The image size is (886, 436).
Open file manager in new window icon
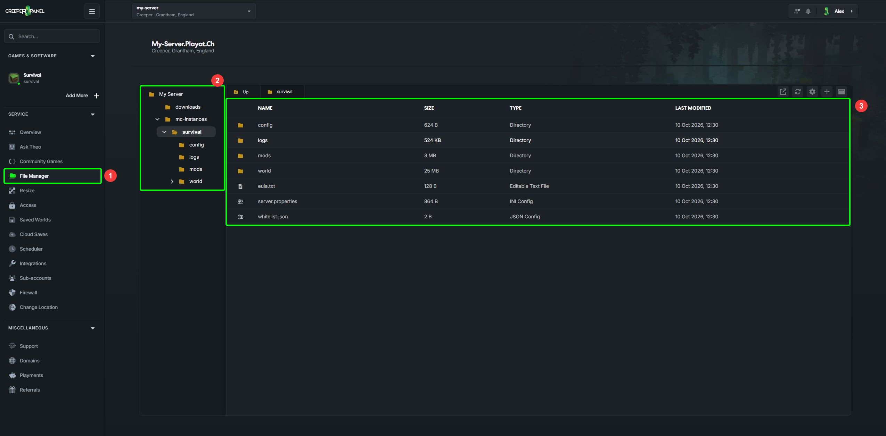[x=783, y=92]
